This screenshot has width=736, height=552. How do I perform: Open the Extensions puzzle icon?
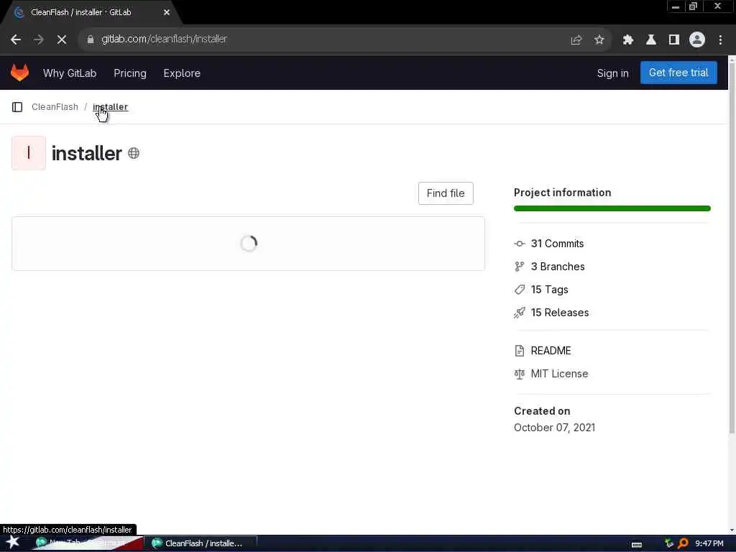(627, 40)
